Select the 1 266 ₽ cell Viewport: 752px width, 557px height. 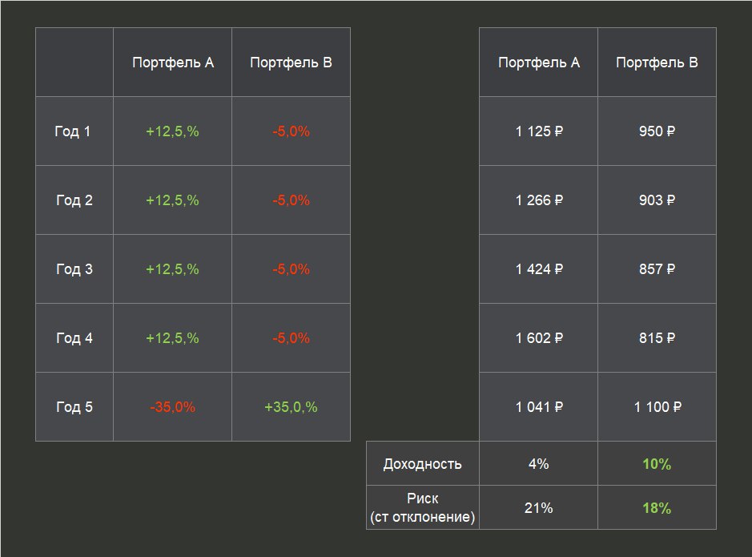pos(539,200)
